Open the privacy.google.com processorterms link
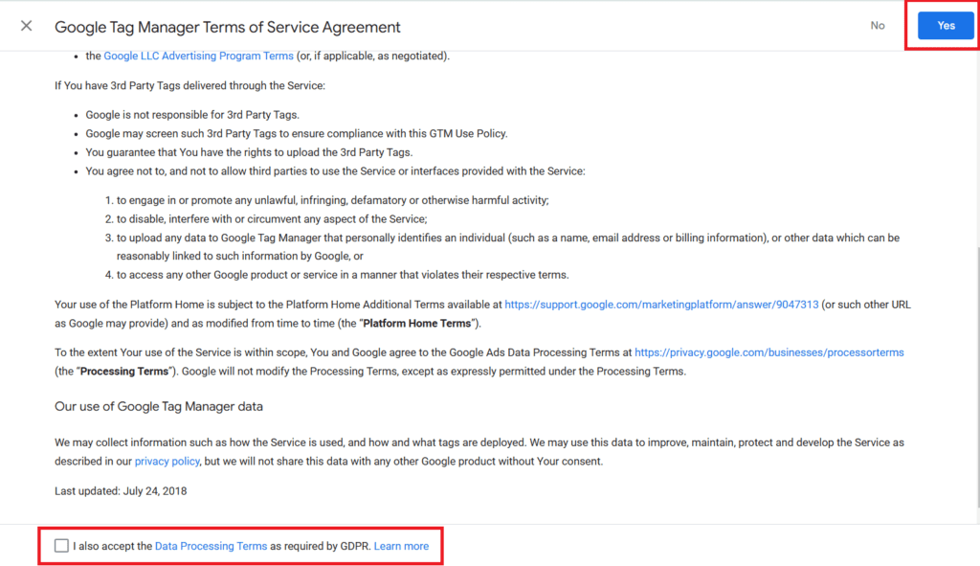This screenshot has width=980, height=566. (768, 351)
